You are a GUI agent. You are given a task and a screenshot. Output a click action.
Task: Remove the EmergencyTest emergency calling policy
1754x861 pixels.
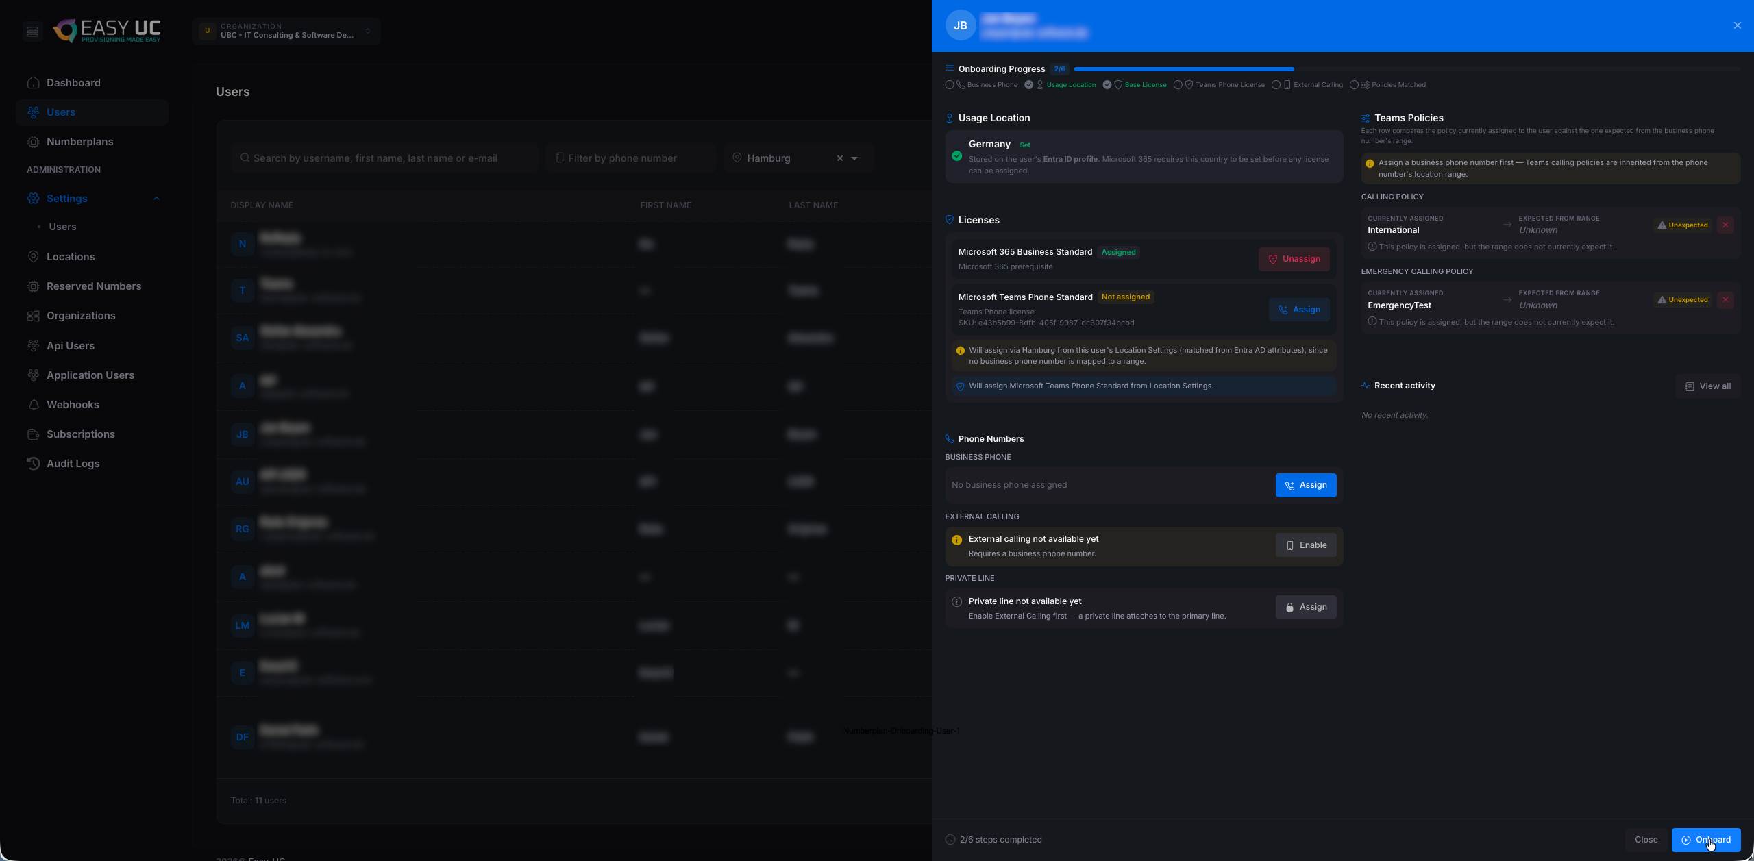pos(1725,300)
